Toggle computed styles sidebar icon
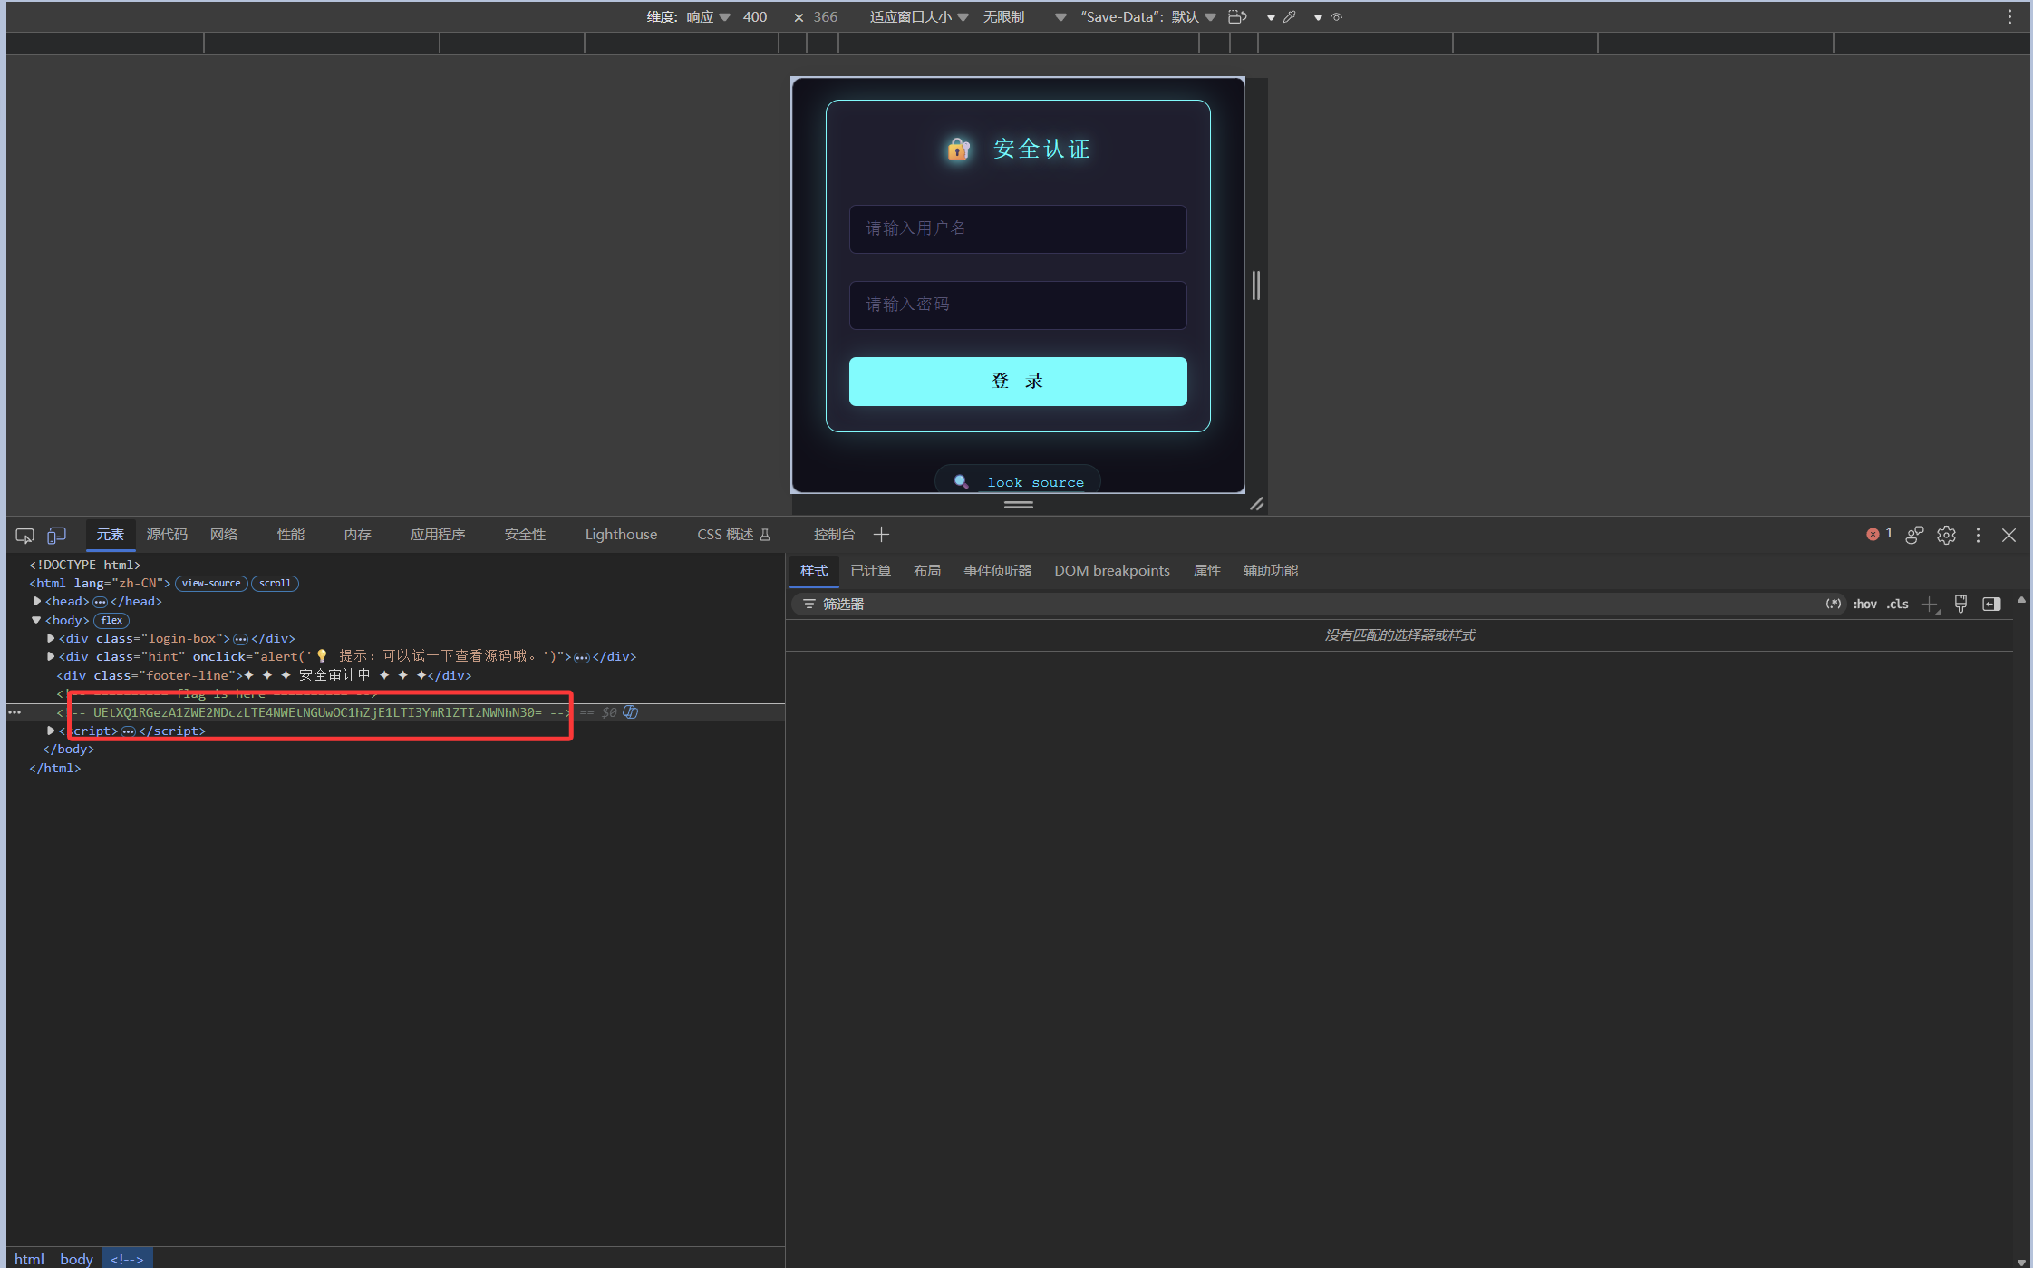Image resolution: width=2033 pixels, height=1268 pixels. click(x=1991, y=605)
